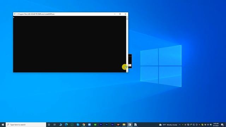Show hidden system tray icons

180,125
